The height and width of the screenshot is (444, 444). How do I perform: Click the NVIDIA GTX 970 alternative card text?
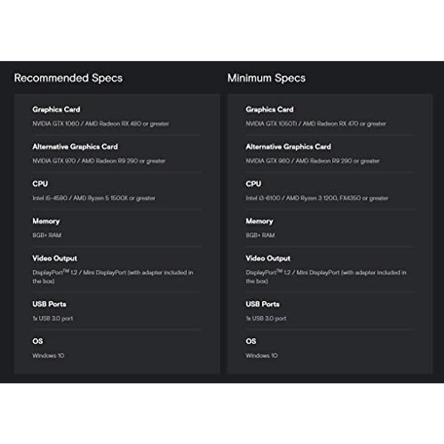coord(99,161)
